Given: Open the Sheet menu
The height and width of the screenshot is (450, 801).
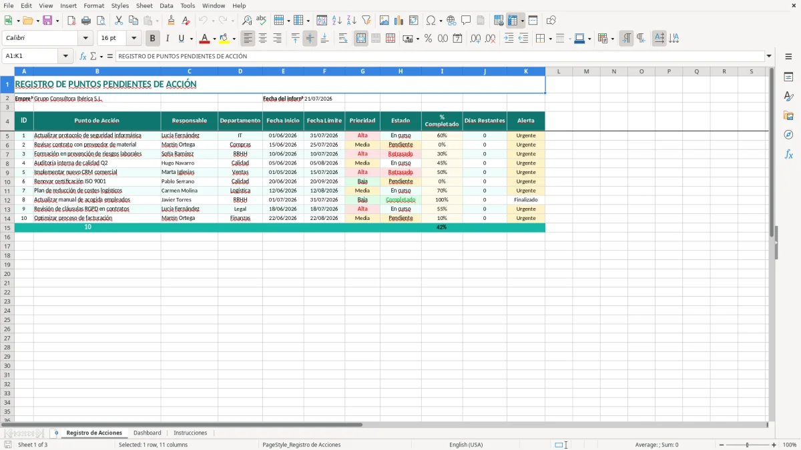Looking at the screenshot, I should tap(144, 5).
